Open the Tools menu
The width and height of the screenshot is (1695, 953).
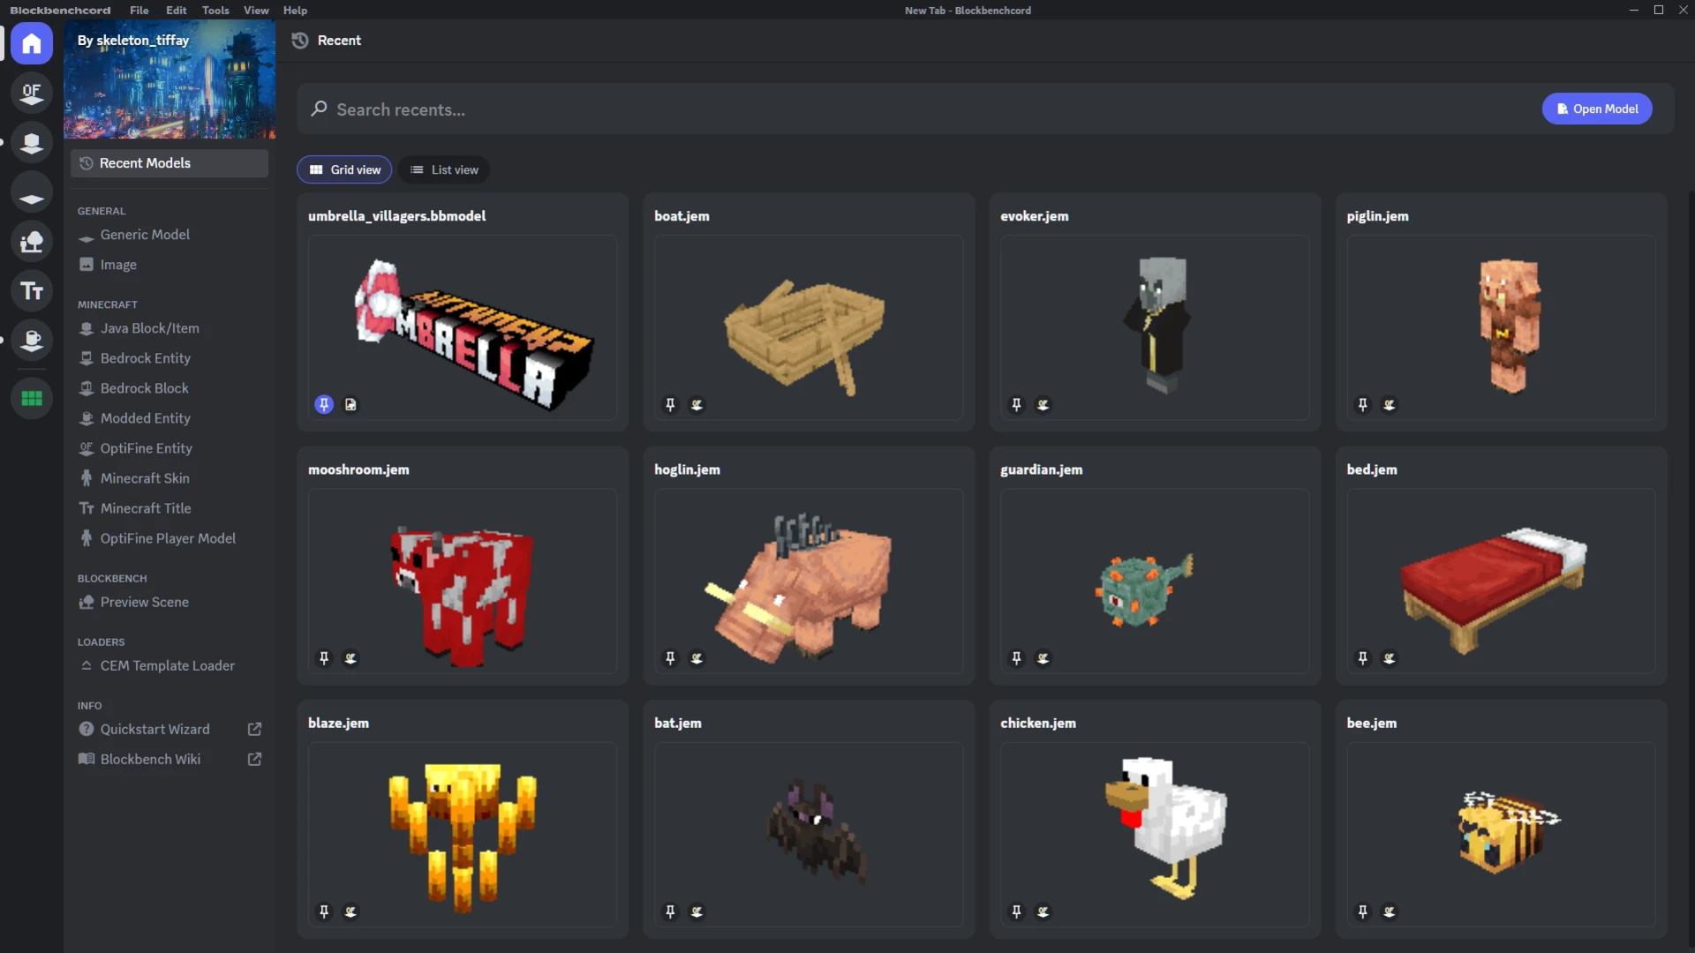click(x=215, y=11)
